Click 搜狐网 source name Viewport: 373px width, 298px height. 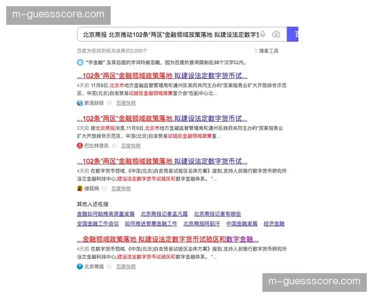click(91, 189)
